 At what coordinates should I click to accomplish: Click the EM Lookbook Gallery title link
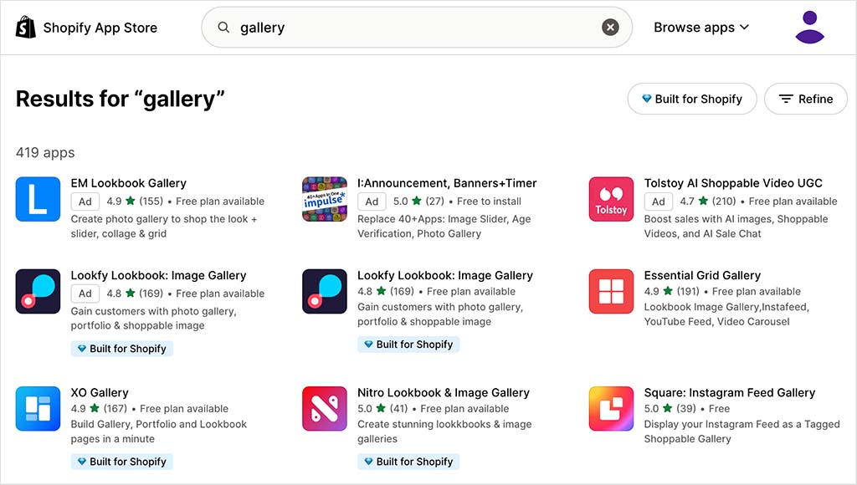click(127, 182)
